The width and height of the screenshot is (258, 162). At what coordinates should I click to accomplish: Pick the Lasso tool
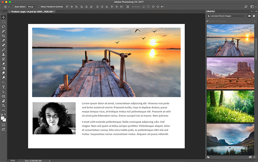[x=4, y=26]
